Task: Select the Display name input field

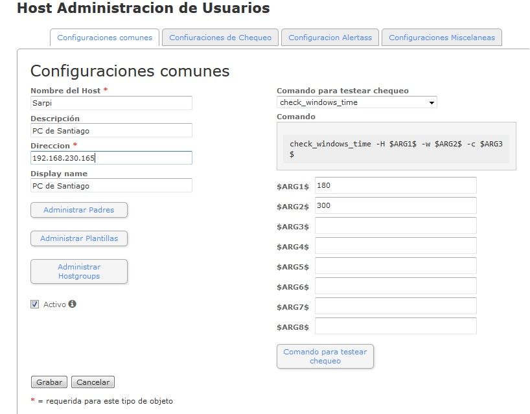Action: [111, 186]
